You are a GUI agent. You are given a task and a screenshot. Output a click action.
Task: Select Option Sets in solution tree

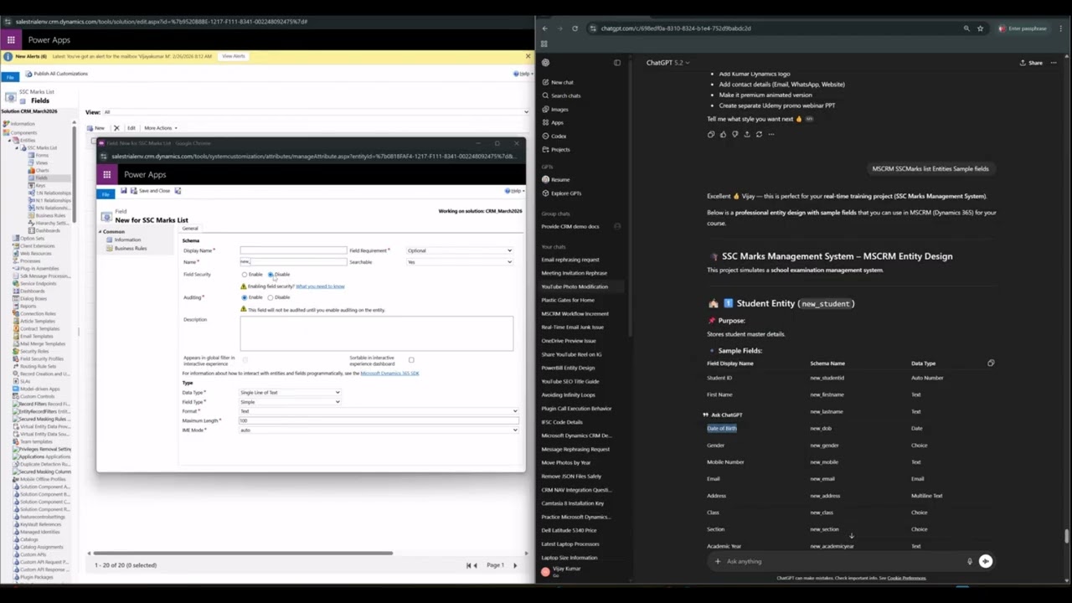[x=32, y=239]
